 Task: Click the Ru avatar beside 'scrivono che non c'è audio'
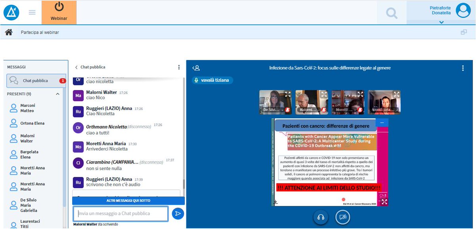point(79,182)
